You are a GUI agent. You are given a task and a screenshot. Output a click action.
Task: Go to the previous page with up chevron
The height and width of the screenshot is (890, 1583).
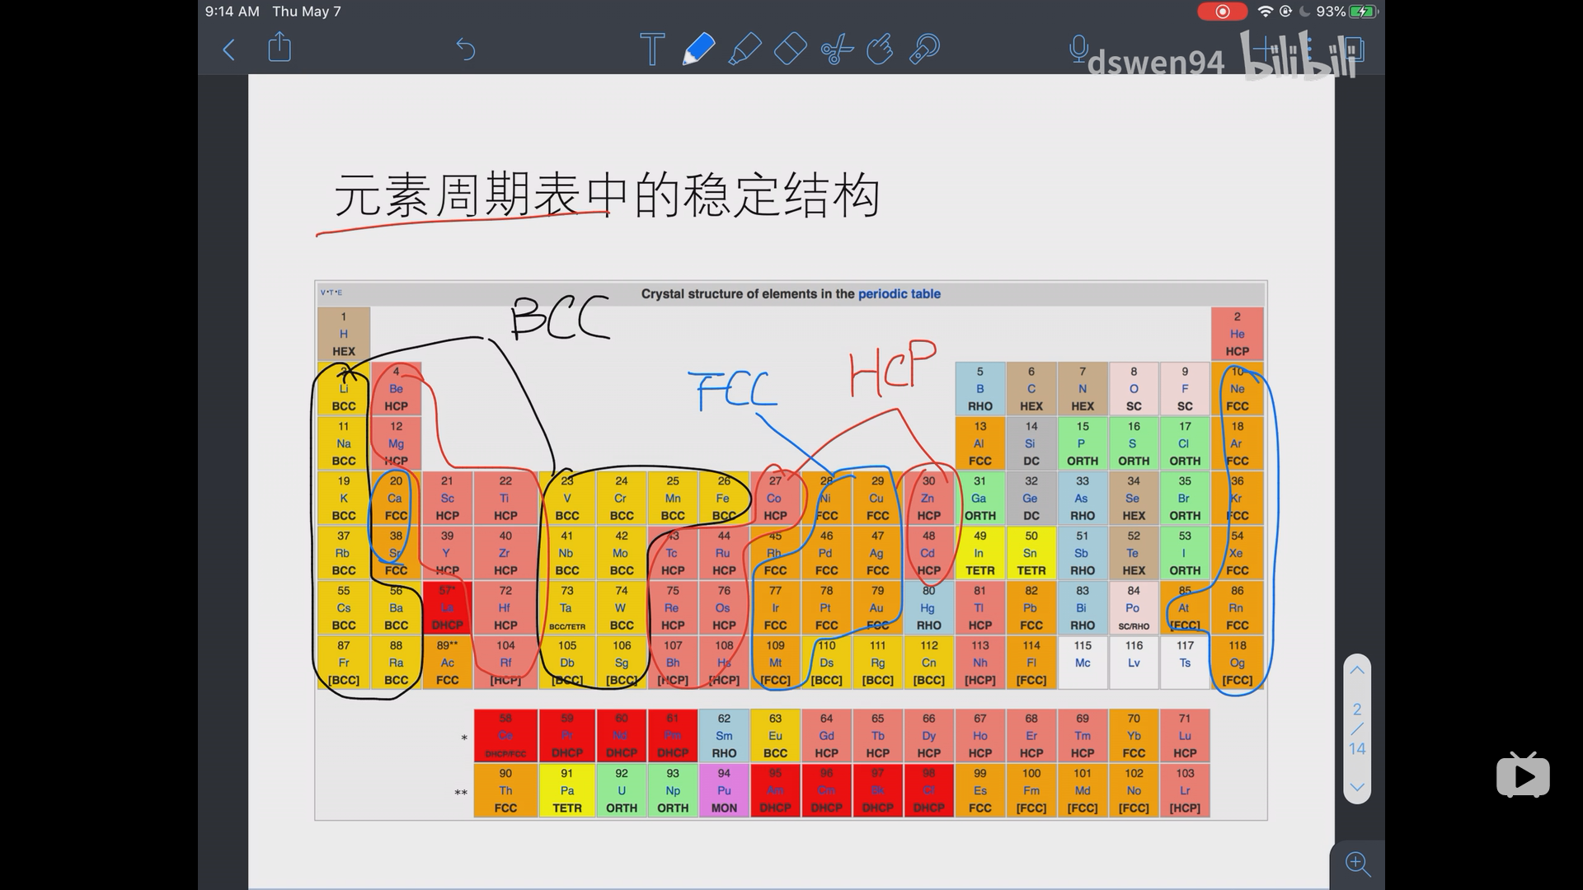point(1357,670)
